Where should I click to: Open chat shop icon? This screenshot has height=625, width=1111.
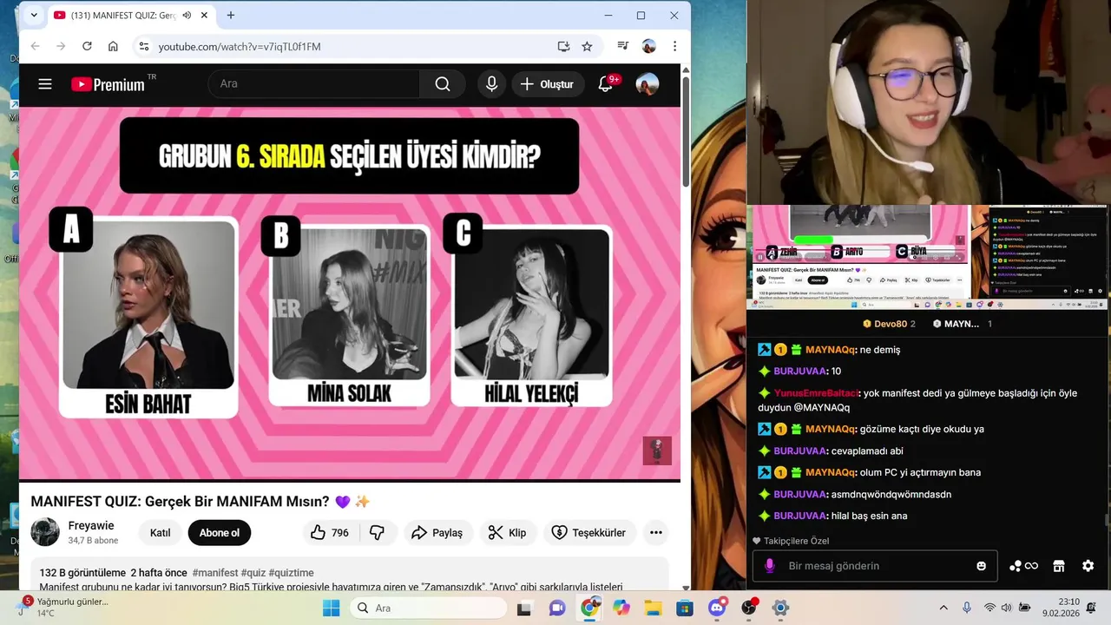(x=1059, y=566)
